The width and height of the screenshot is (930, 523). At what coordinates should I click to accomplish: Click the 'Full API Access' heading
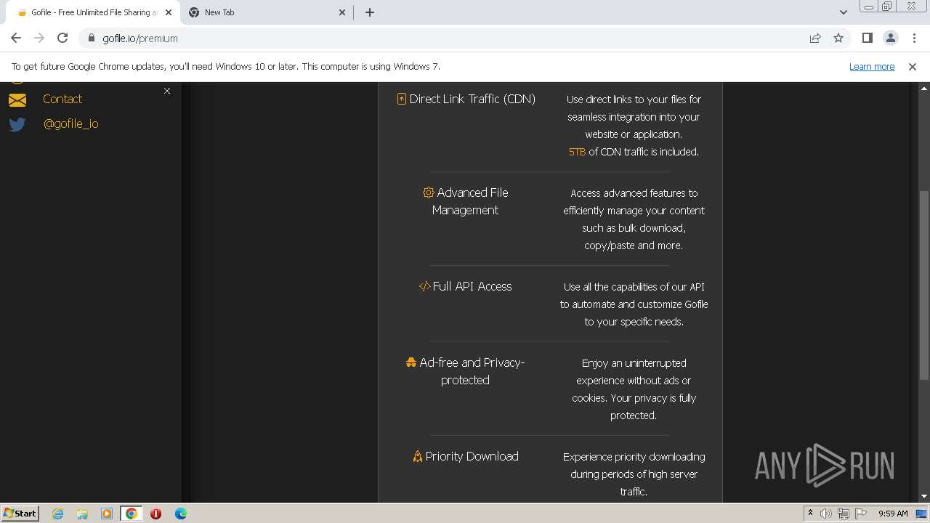click(472, 286)
